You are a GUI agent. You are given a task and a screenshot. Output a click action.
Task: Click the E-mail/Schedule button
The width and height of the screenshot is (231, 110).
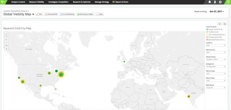pos(67,14)
